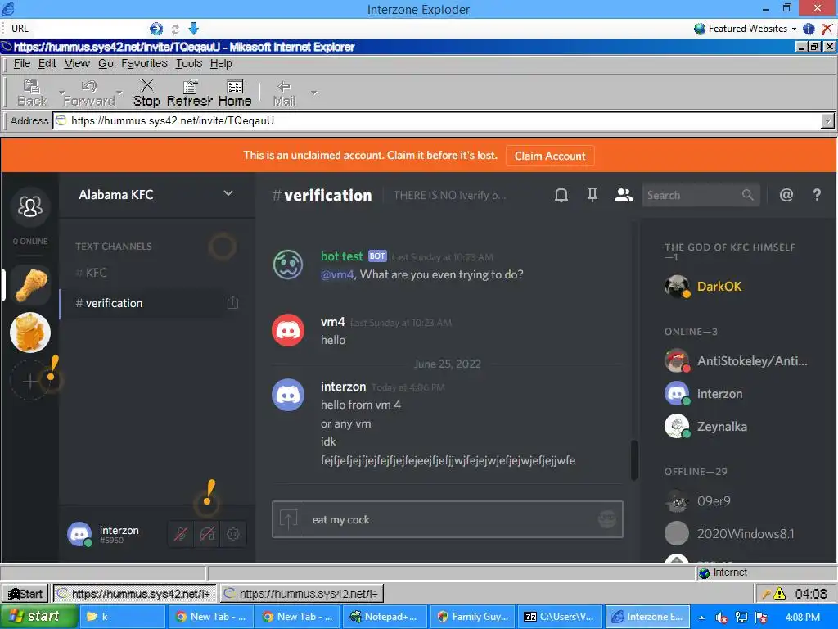
Task: Show pinned messages pin icon
Action: [x=592, y=195]
